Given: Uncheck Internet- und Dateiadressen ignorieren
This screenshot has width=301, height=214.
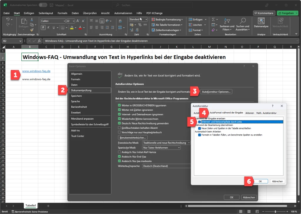Looking at the screenshot, I should click(x=119, y=114).
